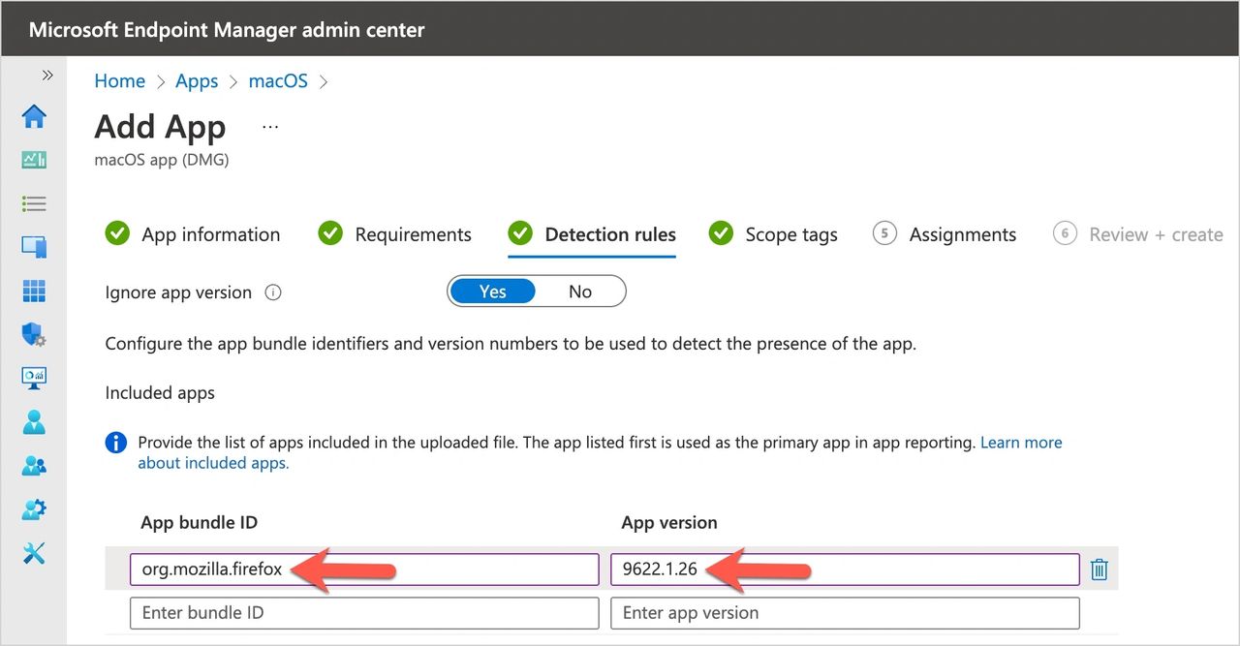
Task: Select the Devices icon in sidebar
Action: pos(34,247)
